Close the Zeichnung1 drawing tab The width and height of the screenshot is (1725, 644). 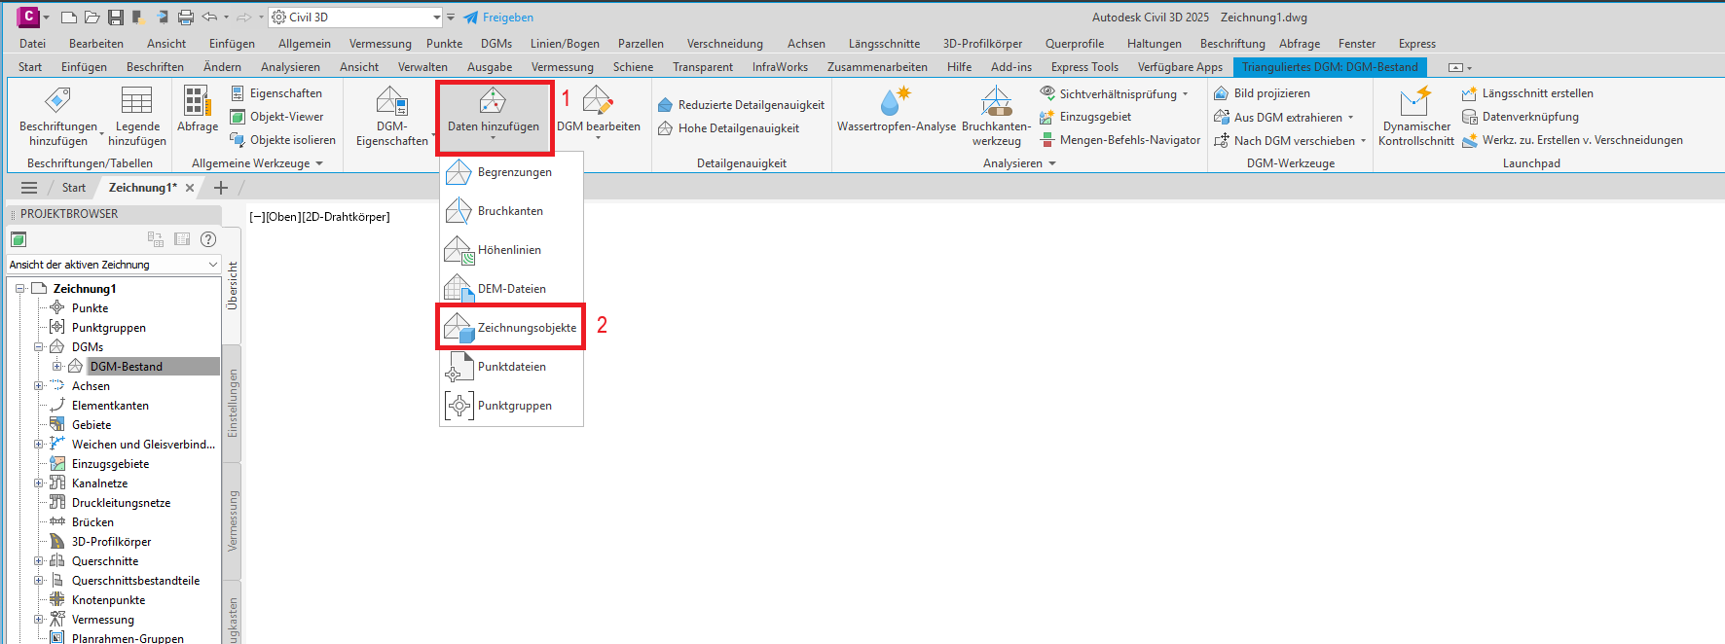tap(190, 188)
